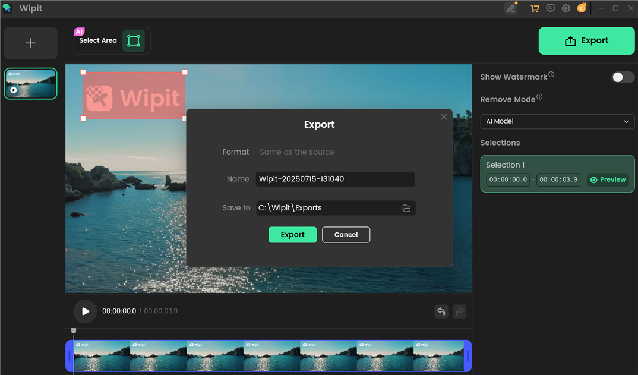
Task: Change Selection 1 start time field
Action: coord(508,179)
